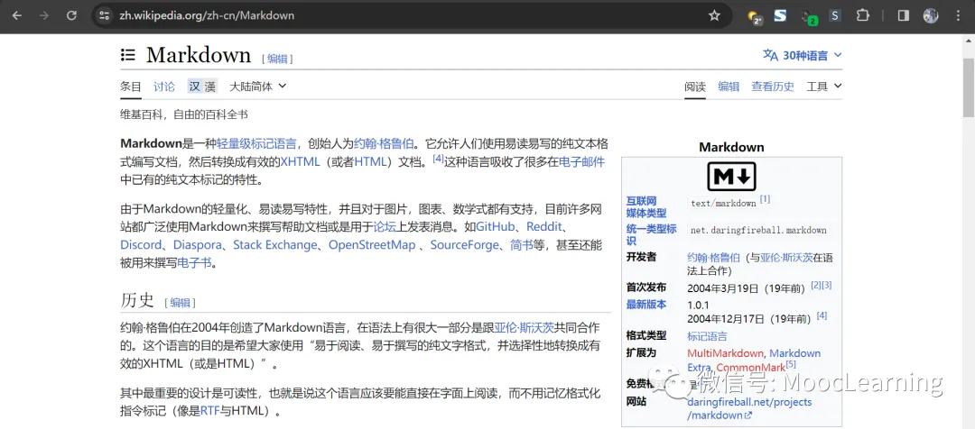Open the 简书 link

click(x=522, y=244)
